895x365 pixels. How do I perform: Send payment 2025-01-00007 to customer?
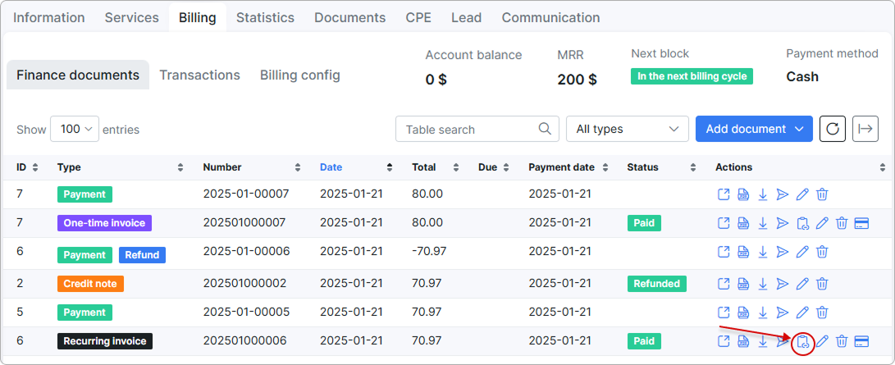[782, 194]
